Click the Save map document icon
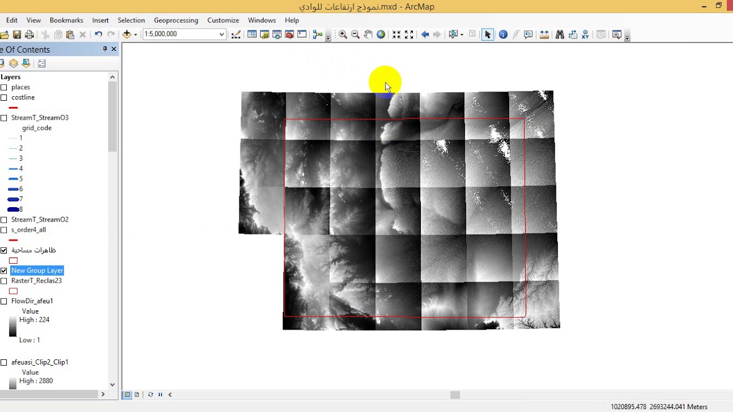 [17, 34]
